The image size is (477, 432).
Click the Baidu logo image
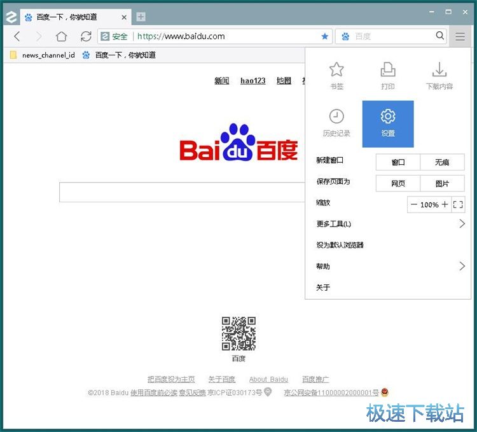click(x=238, y=143)
